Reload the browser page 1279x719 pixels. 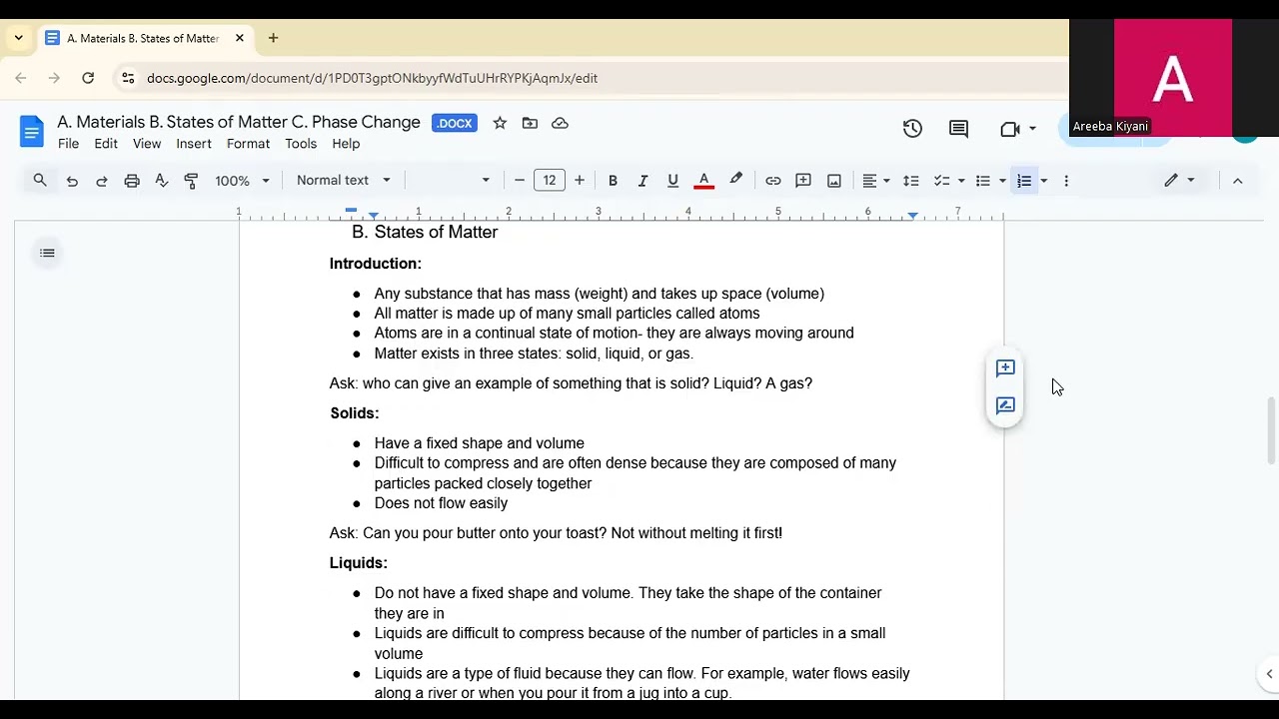pos(88,78)
